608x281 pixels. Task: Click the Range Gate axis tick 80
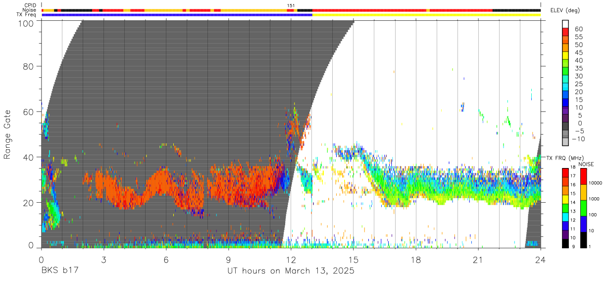(x=29, y=66)
